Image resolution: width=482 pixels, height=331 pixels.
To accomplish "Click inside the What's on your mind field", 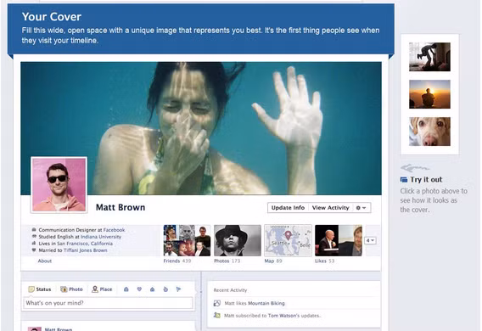I will click(x=109, y=303).
